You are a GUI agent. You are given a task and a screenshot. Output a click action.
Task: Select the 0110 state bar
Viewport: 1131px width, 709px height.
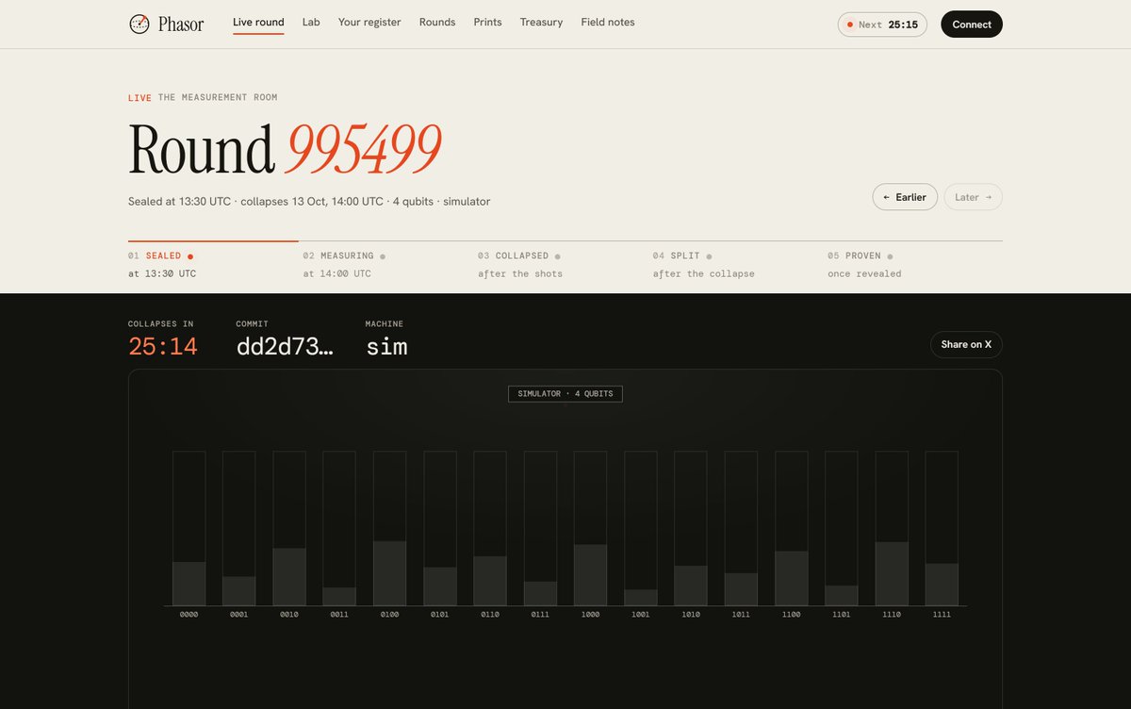pyautogui.click(x=490, y=528)
